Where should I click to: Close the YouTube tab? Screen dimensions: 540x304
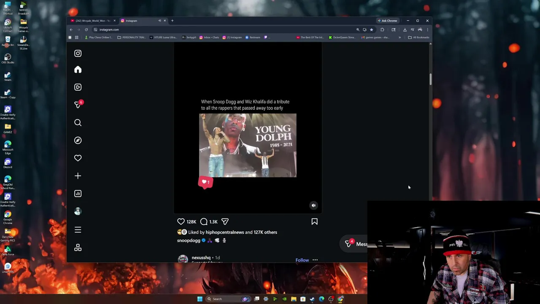(x=114, y=21)
